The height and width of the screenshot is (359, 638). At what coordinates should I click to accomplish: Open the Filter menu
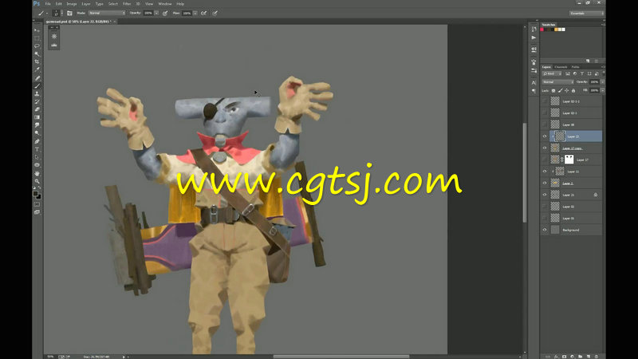[127, 4]
